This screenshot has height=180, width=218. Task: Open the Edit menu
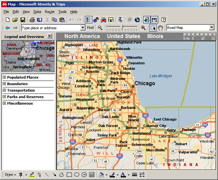16,12
